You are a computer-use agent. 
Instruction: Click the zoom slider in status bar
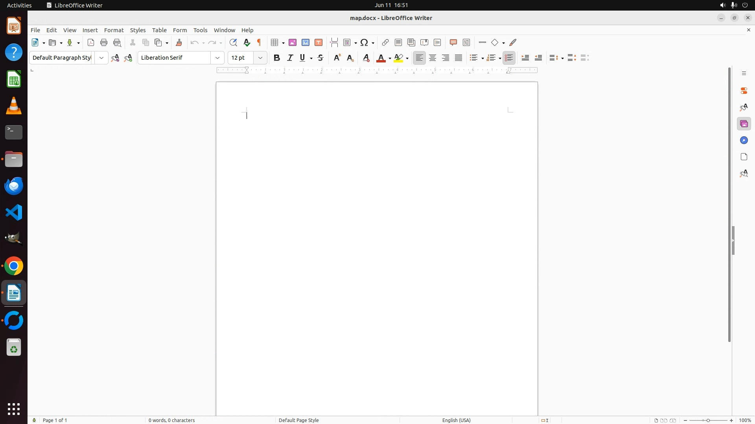coord(708,420)
